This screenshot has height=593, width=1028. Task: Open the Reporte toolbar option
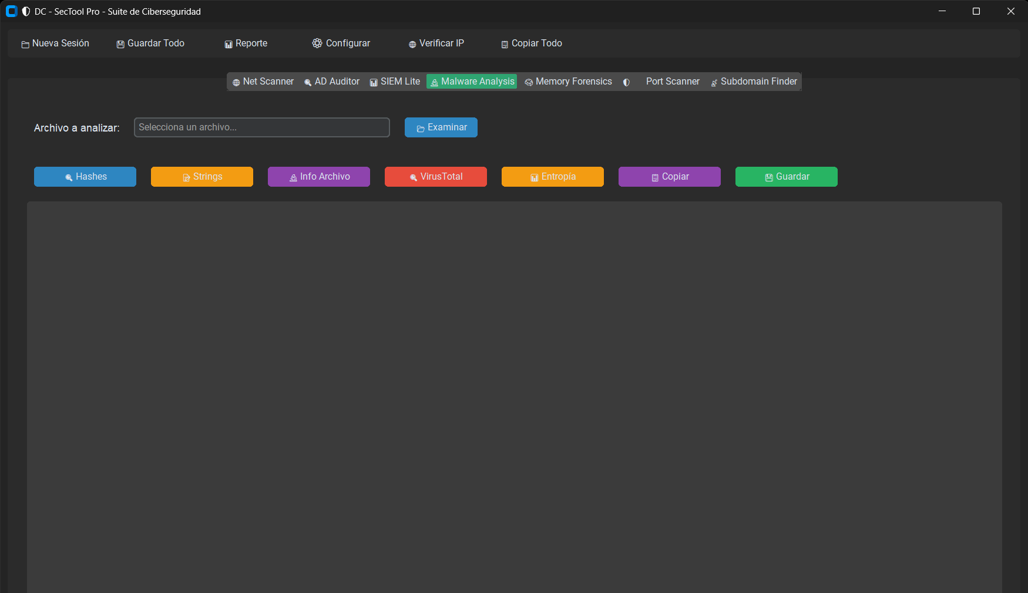246,43
